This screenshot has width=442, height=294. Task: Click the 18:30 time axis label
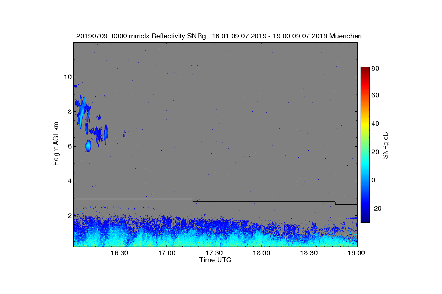(309, 253)
